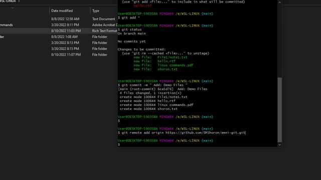Viewport: 321px width, 180px height.
Task: Expand the column sort chevron above the file names
Action: click(x=13, y=8)
